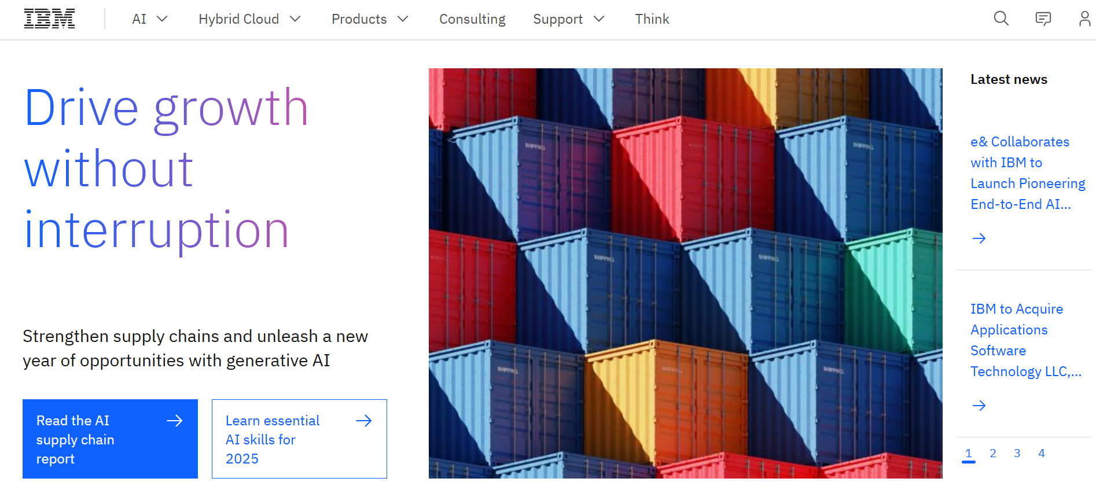The height and width of the screenshot is (504, 1096).
Task: Click the IBM logo
Action: click(x=49, y=19)
